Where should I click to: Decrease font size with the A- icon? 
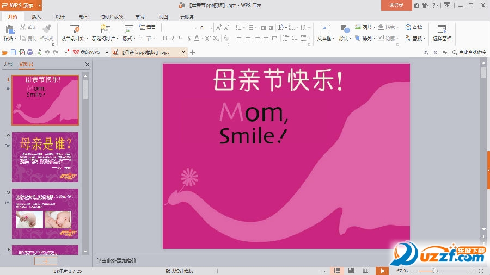[226, 28]
